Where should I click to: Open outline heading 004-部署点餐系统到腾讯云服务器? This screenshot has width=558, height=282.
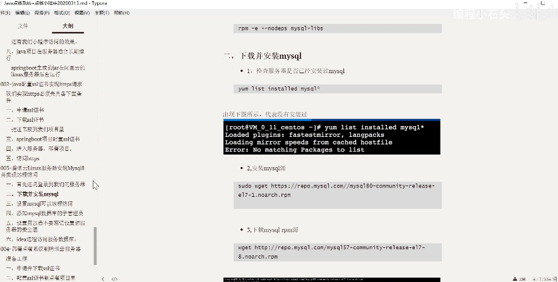coord(40,249)
